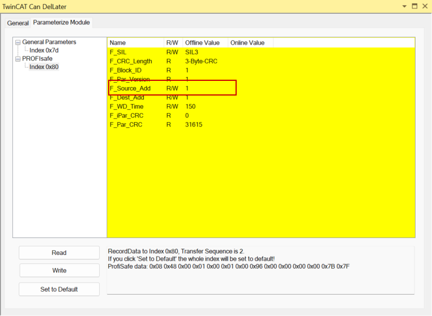The image size is (432, 316).
Task: Select the F_CRC_Length parameter row
Action: tap(261, 61)
